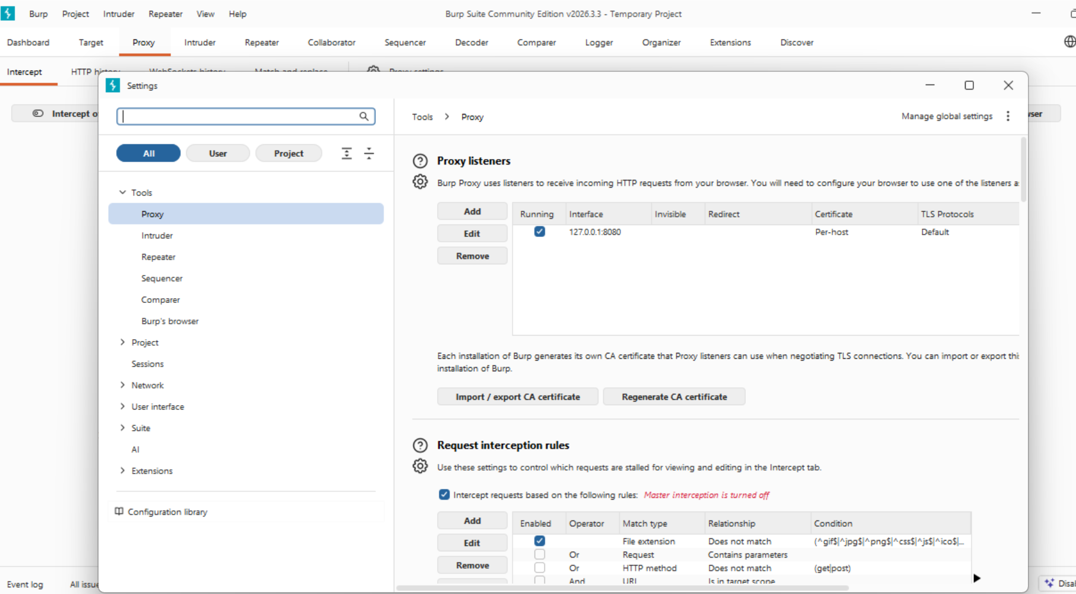Image resolution: width=1076 pixels, height=594 pixels.
Task: Open the Intruder menu in the menu bar
Action: tap(119, 14)
